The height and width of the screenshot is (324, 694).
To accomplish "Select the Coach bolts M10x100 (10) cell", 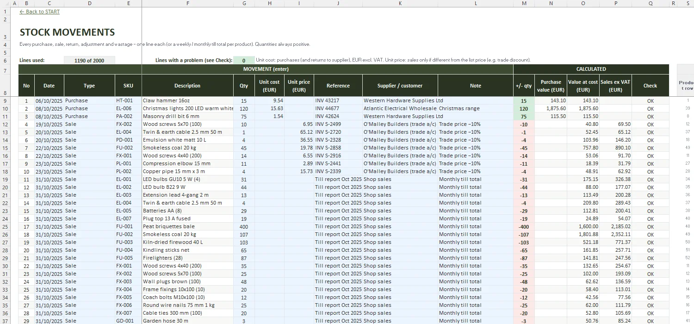I will click(x=187, y=297).
